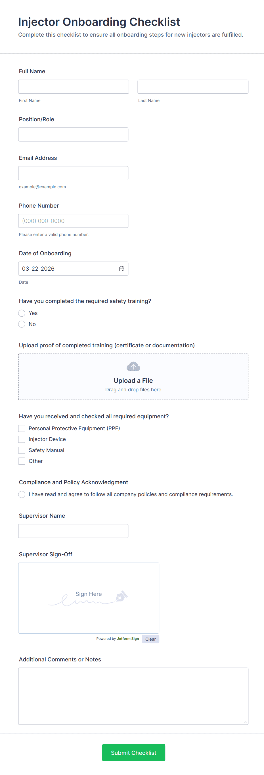Image resolution: width=264 pixels, height=775 pixels.
Task: Click the cloud upload icon
Action: pos(133,366)
